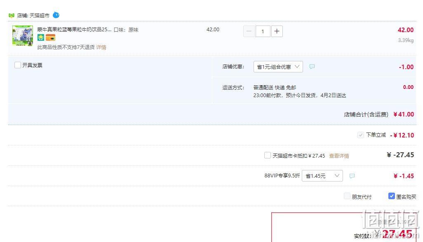The width and height of the screenshot is (423, 242).
Task: Toggle the 朋友代付 checkbox
Action: coord(347,196)
